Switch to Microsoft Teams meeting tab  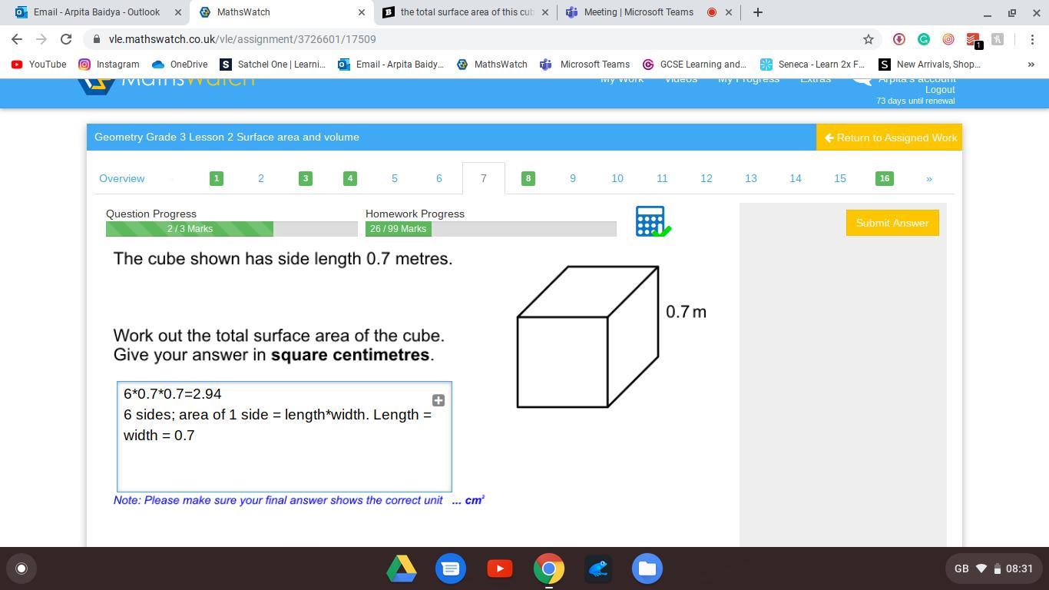point(638,12)
